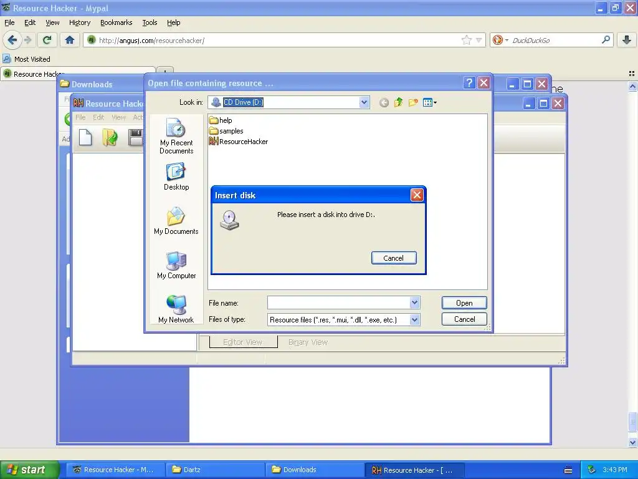The width and height of the screenshot is (638, 479).
Task: Select My Computer in the places bar
Action: (176, 265)
